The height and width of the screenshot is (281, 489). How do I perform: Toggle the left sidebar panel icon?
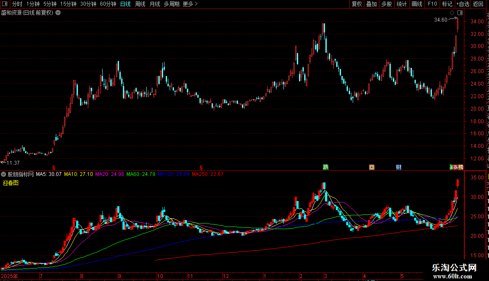tap(5, 4)
